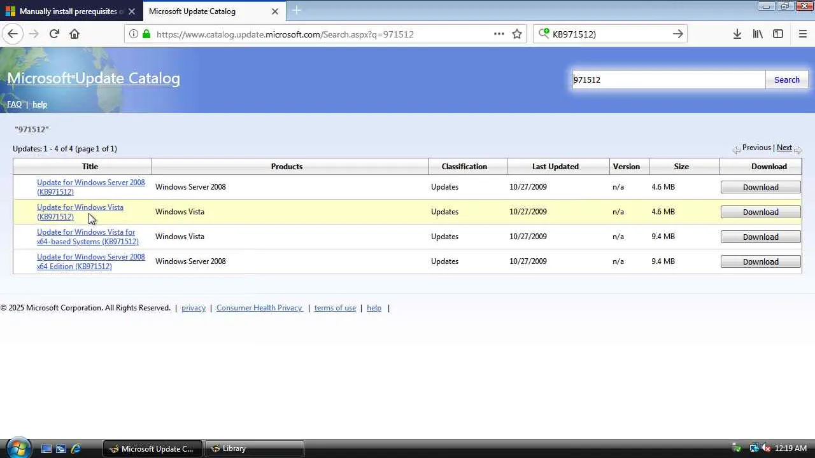The width and height of the screenshot is (815, 458).
Task: Click the green padlock security icon
Action: coord(146,34)
